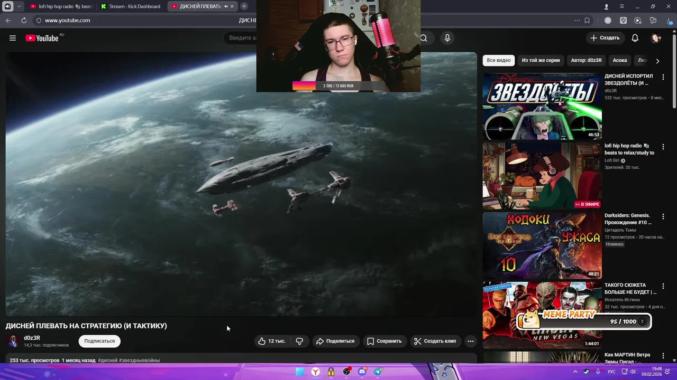Click the address bar www.youtube.com
677x380 pixels.
click(x=67, y=21)
